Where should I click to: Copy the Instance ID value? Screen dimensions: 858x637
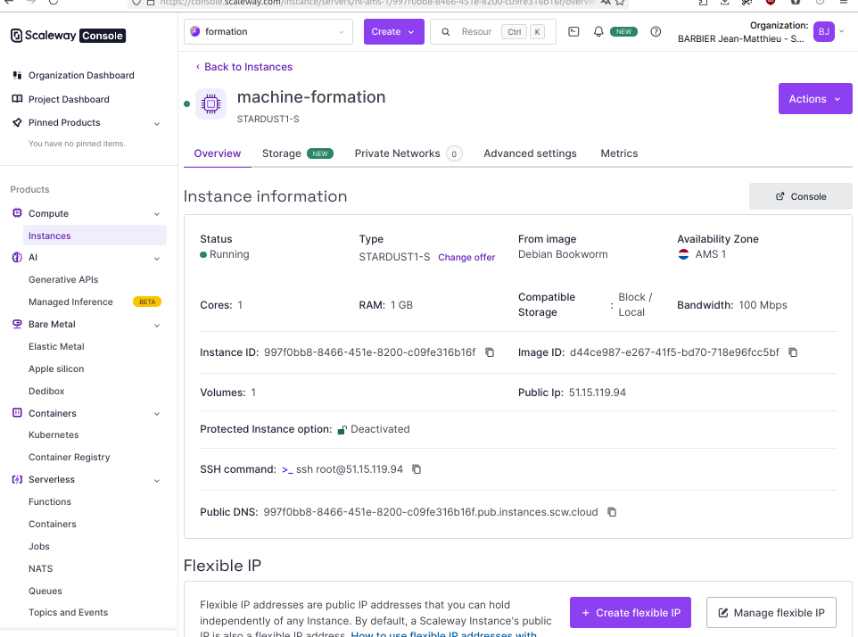tap(490, 352)
